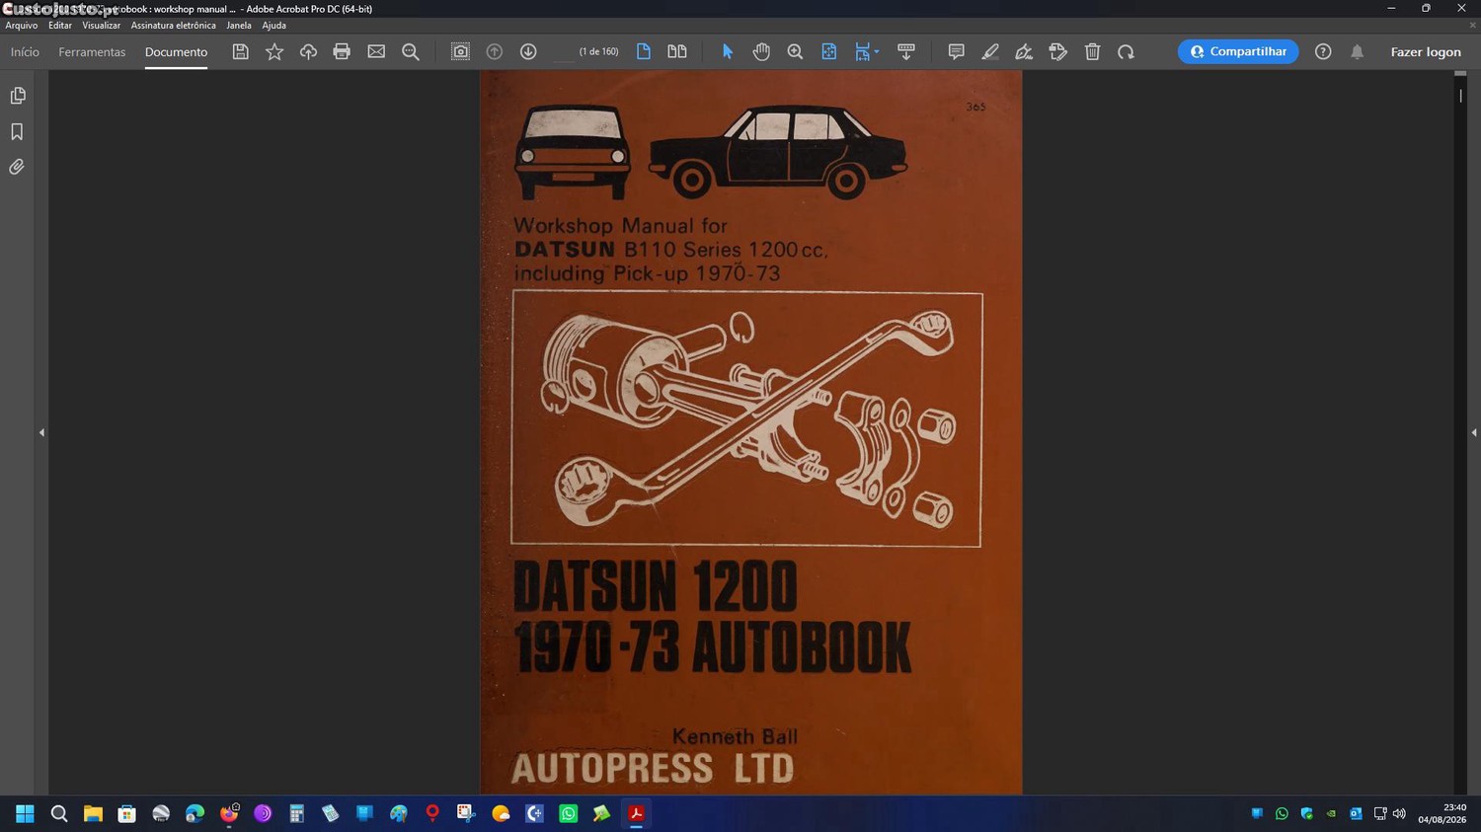
Task: Open the Janela menu
Action: pos(239,26)
